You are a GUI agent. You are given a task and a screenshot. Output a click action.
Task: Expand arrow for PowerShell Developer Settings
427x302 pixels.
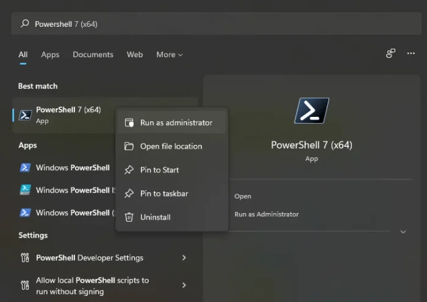click(184, 258)
